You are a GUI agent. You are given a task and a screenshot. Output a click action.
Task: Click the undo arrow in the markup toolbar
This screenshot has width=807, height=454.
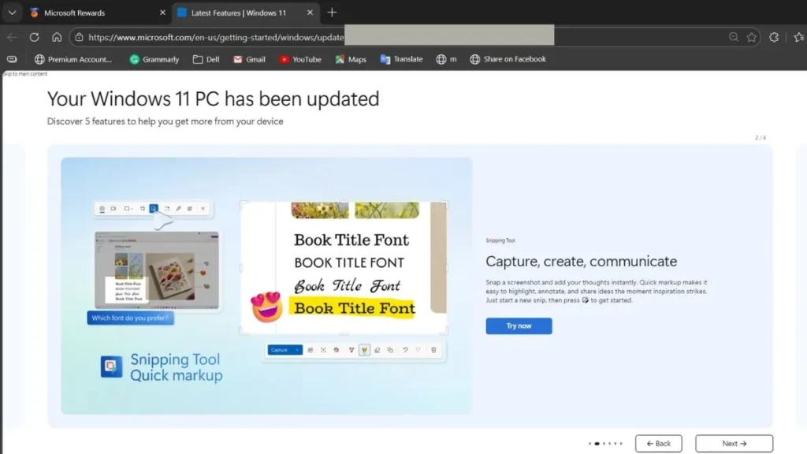[405, 349]
